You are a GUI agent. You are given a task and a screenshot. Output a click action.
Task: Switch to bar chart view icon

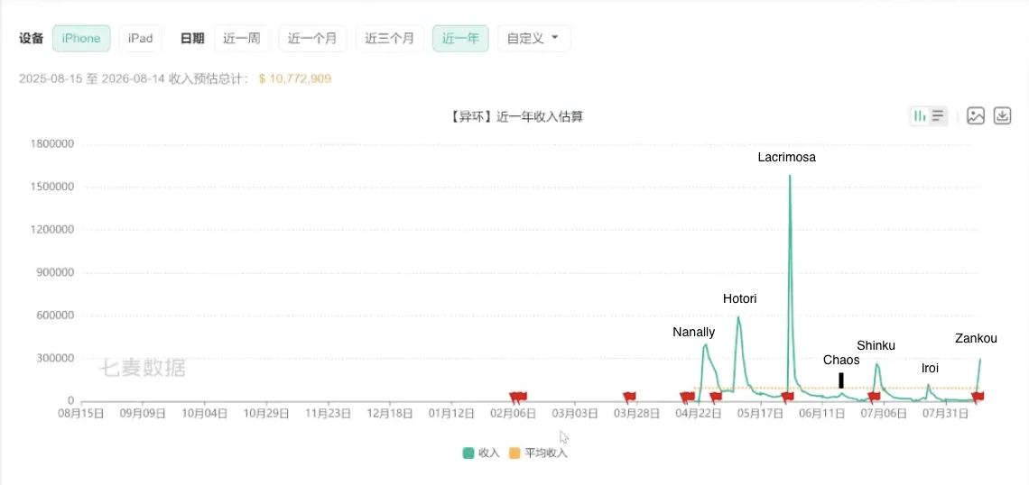tap(920, 116)
